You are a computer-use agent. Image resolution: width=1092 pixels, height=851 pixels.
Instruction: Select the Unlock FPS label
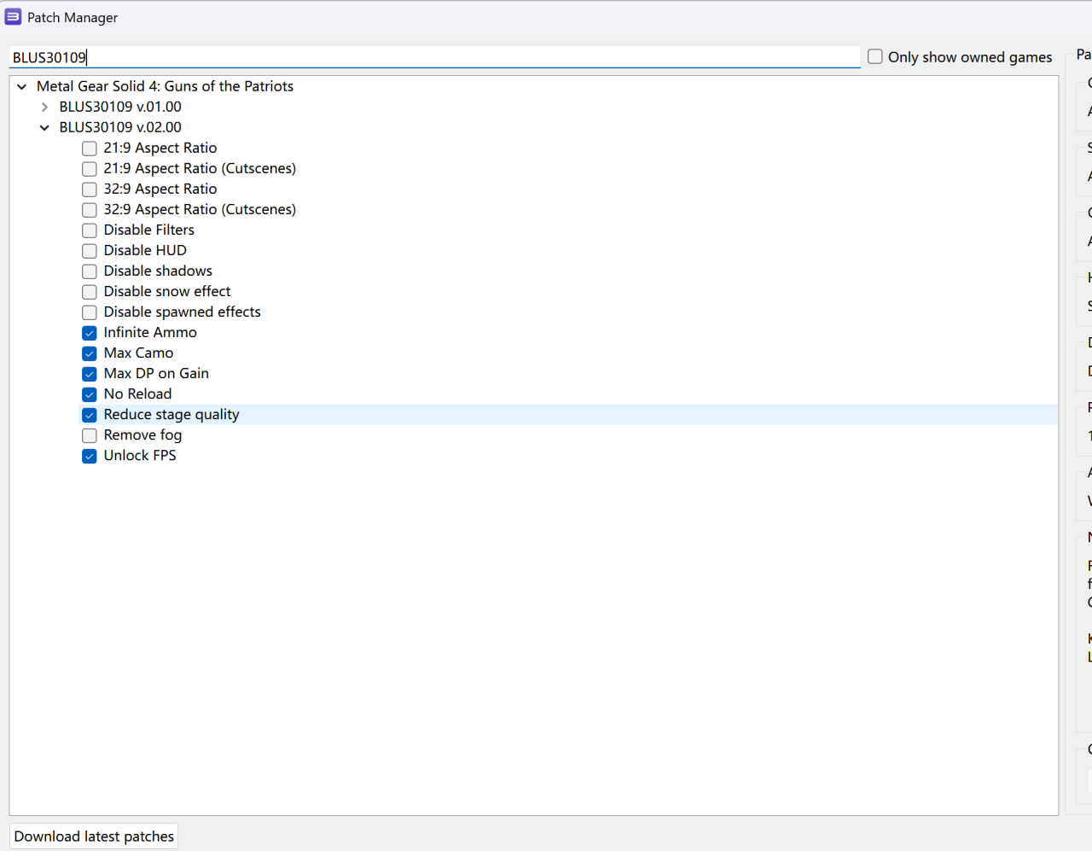[140, 455]
